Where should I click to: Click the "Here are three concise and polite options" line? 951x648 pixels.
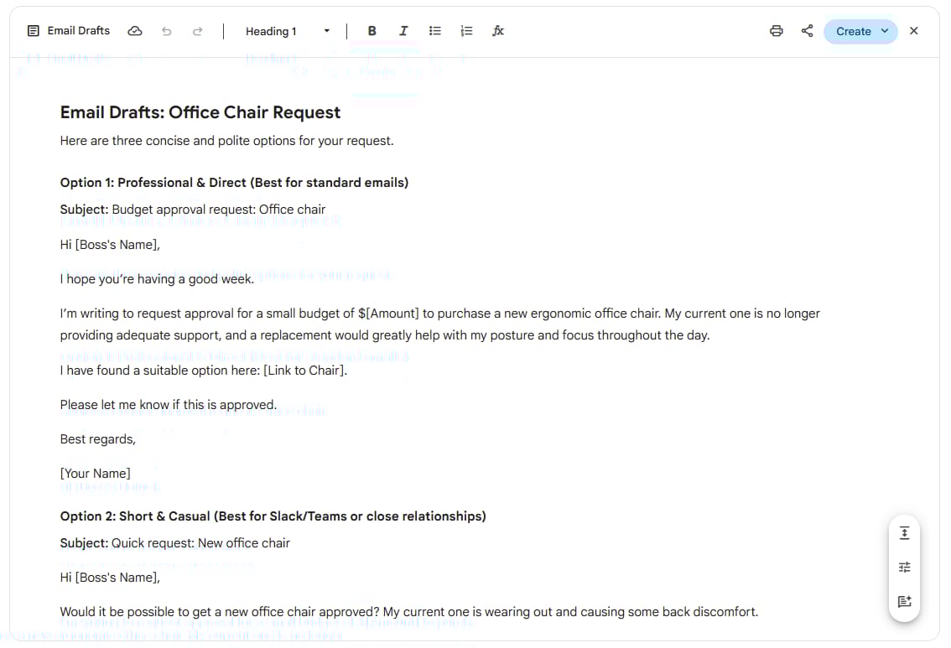coord(226,141)
